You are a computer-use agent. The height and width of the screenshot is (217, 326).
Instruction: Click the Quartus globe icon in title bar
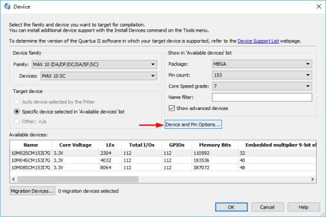[x=7, y=6]
